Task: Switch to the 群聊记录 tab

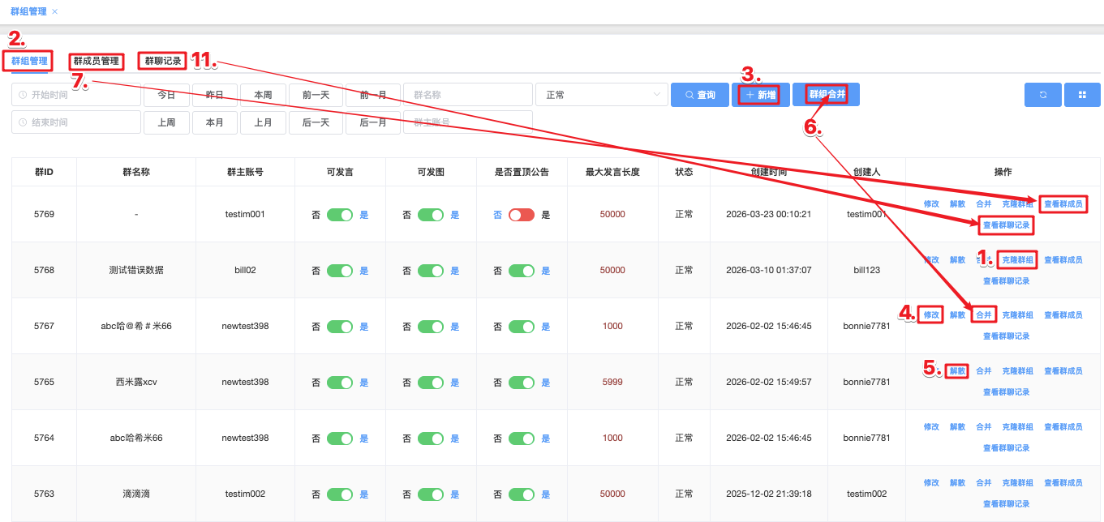Action: [162, 61]
